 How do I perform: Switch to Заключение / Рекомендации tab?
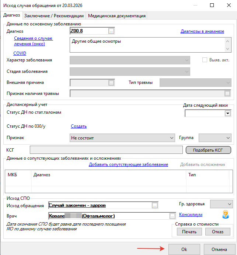click(x=54, y=16)
